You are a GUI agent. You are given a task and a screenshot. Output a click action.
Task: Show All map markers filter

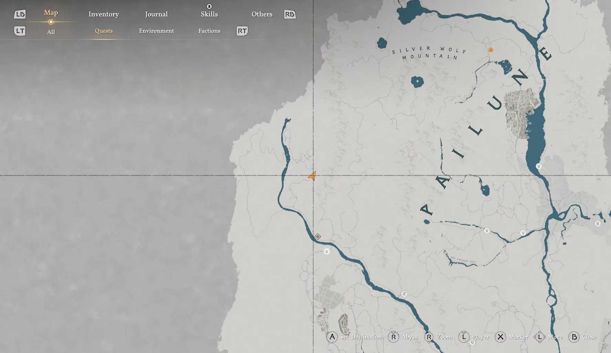[51, 32]
